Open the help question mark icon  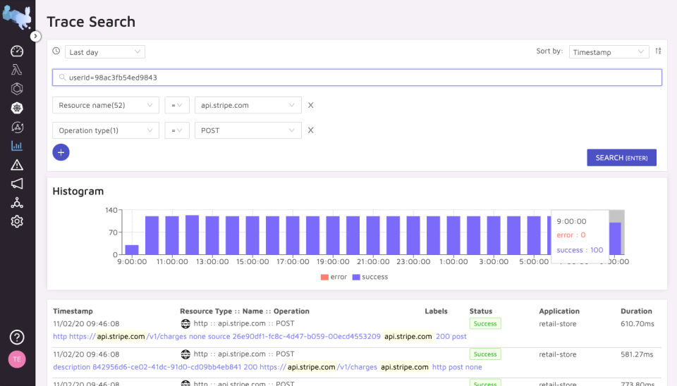coord(17,337)
